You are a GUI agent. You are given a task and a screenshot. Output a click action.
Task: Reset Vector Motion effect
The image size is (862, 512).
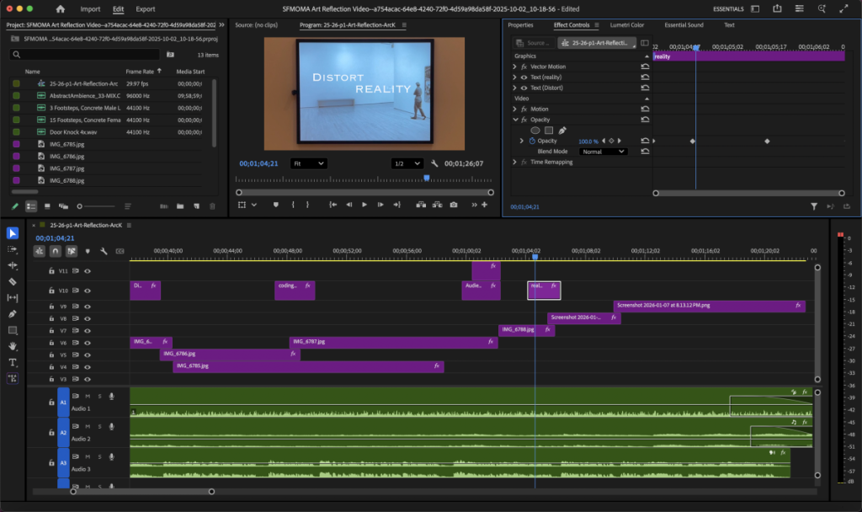coord(645,67)
